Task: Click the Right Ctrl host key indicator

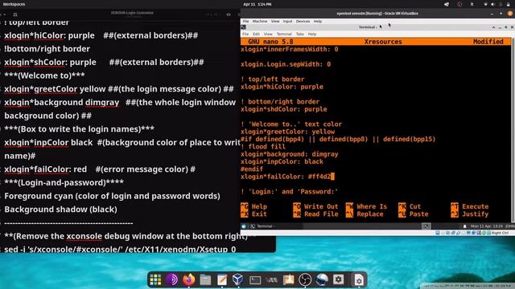Action: (x=500, y=233)
